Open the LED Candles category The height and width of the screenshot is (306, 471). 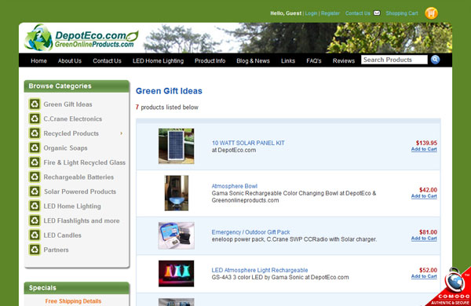click(x=63, y=235)
